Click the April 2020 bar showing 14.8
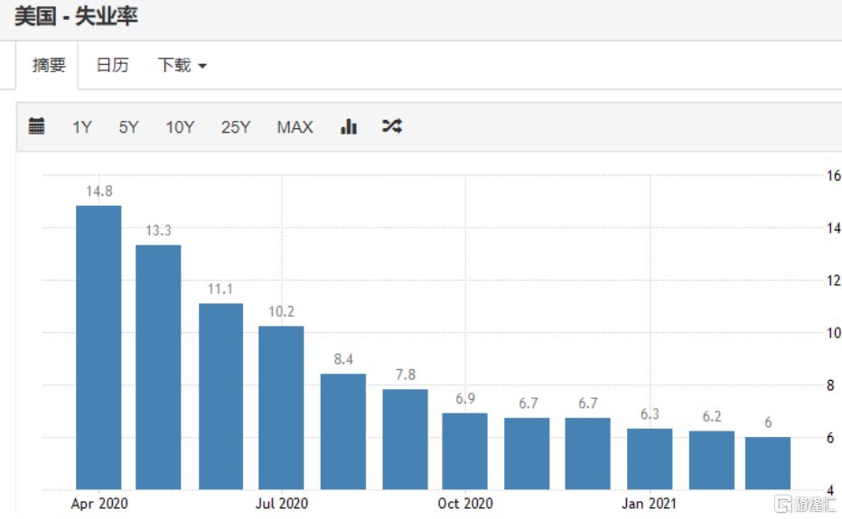 [x=98, y=348]
